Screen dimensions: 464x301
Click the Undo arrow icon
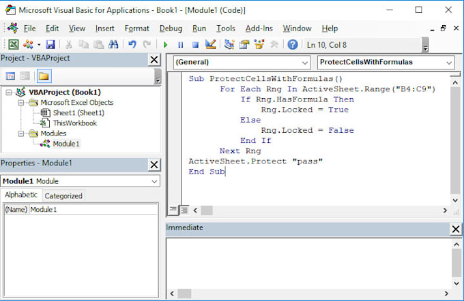132,45
